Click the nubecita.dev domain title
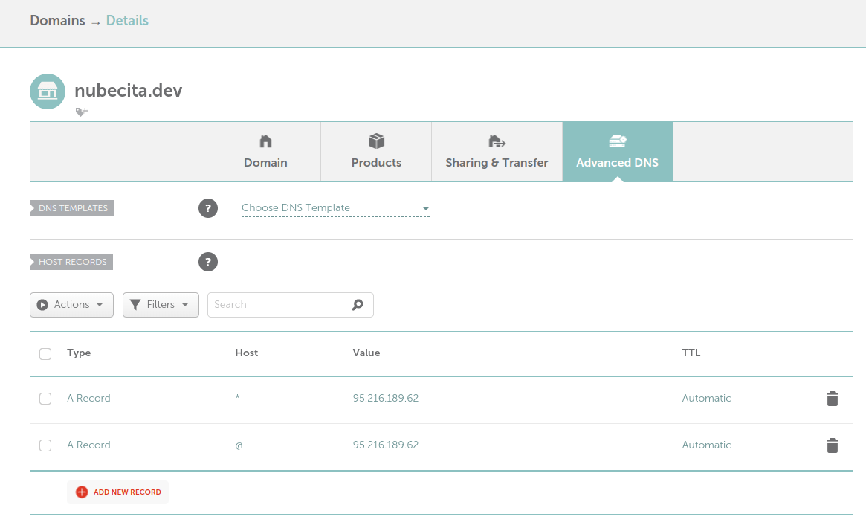The width and height of the screenshot is (866, 531). point(128,90)
